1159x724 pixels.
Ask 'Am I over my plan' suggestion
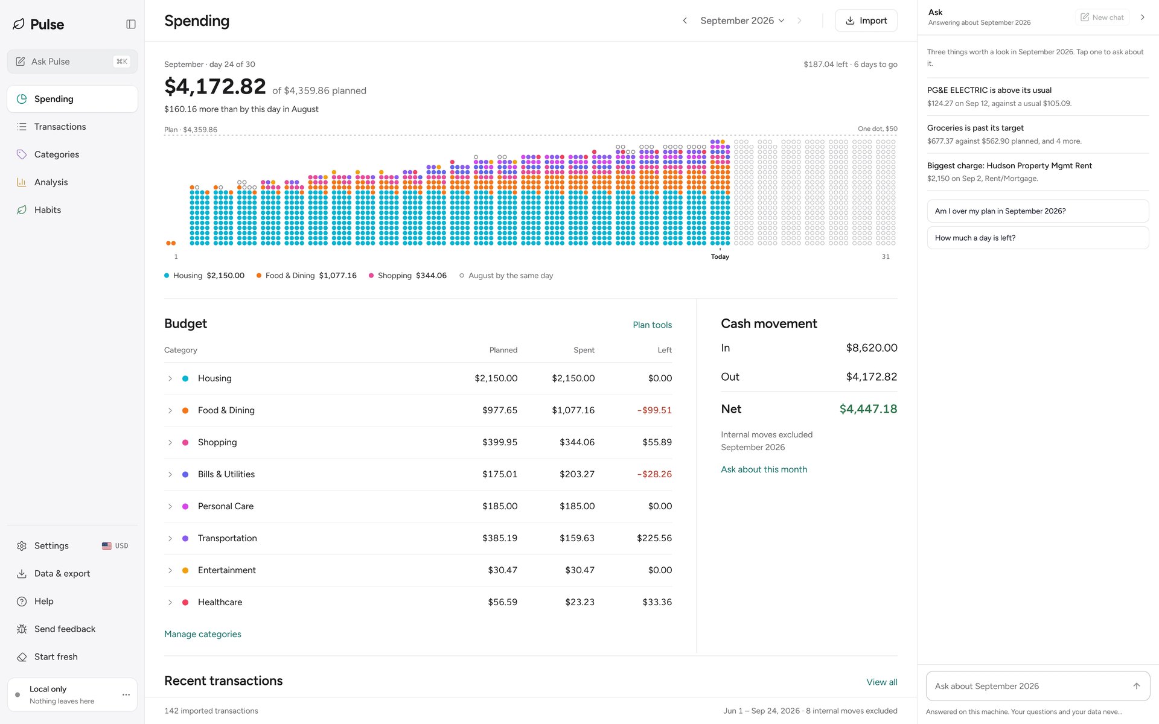tap(1038, 211)
